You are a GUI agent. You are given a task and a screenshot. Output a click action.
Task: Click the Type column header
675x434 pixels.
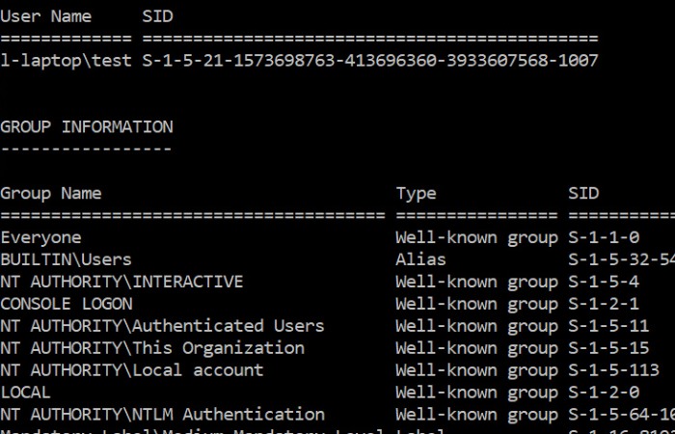[x=416, y=194]
